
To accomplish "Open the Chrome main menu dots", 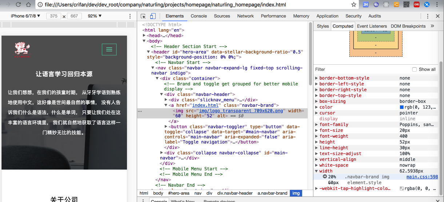I will [x=437, y=5].
